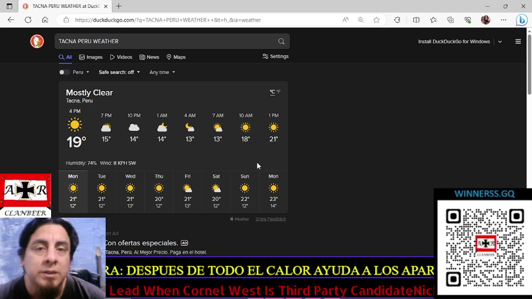Expand the Peru region dropdown
The width and height of the screenshot is (532, 299).
[81, 72]
